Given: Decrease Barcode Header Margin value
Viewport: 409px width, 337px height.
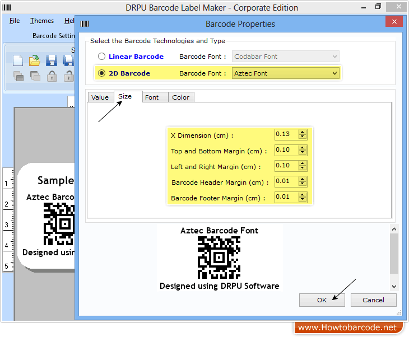Looking at the screenshot, I should point(303,184).
